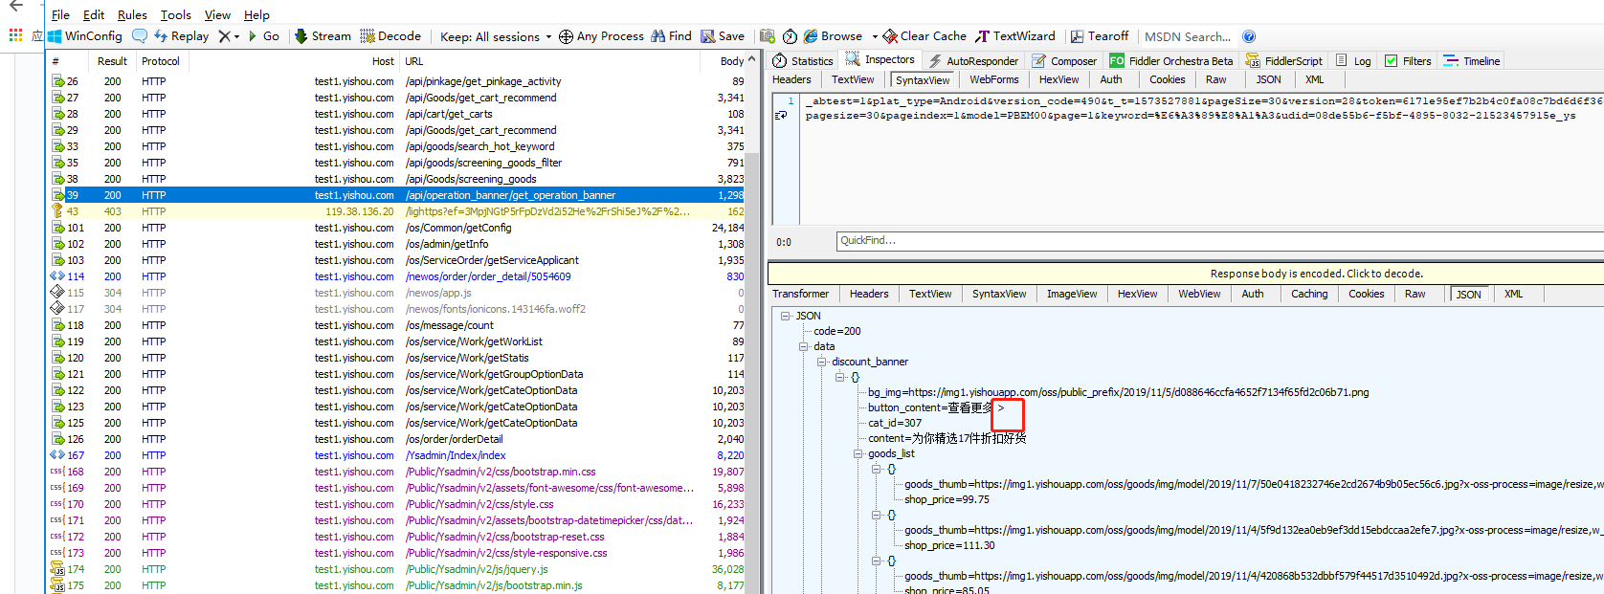
Task: Select session 39 get_operation_banner row
Action: click(397, 195)
